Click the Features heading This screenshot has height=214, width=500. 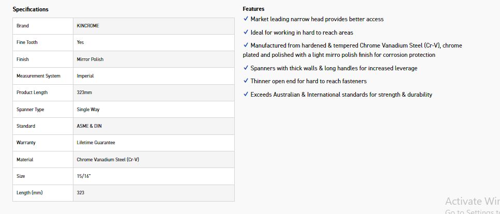[x=253, y=9]
